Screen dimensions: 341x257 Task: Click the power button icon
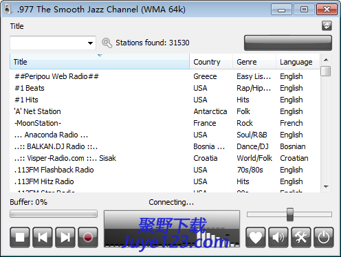point(324,237)
